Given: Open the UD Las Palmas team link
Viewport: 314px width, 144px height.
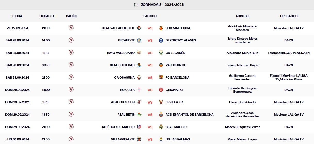Looking at the screenshot, I should (x=178, y=139).
